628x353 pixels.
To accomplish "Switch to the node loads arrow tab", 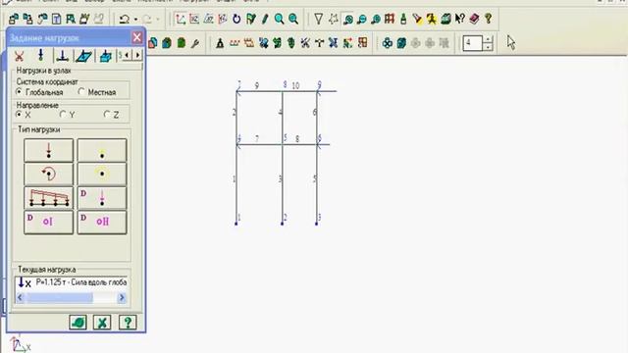I will 40,55.
